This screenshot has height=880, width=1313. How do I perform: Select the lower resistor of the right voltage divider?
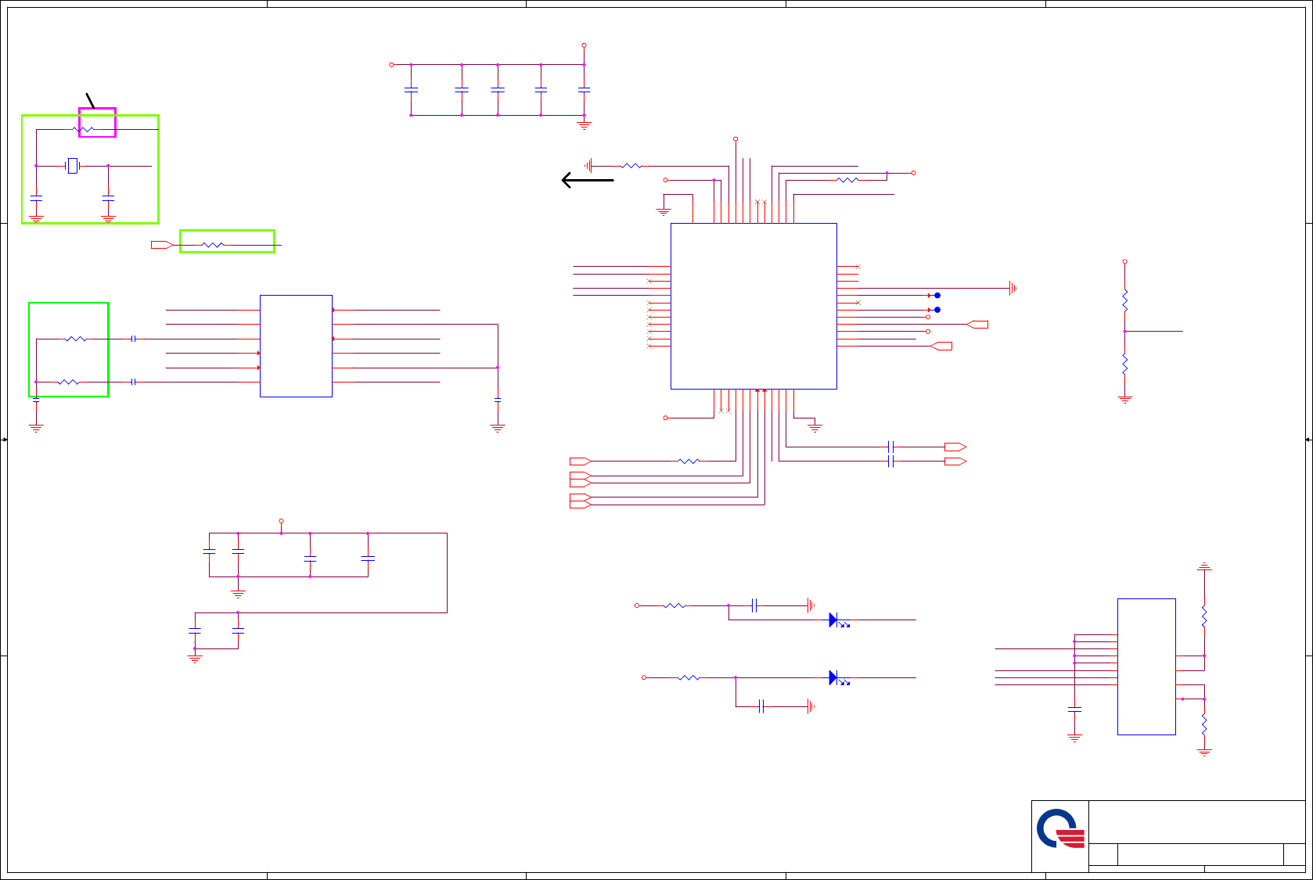[1125, 365]
